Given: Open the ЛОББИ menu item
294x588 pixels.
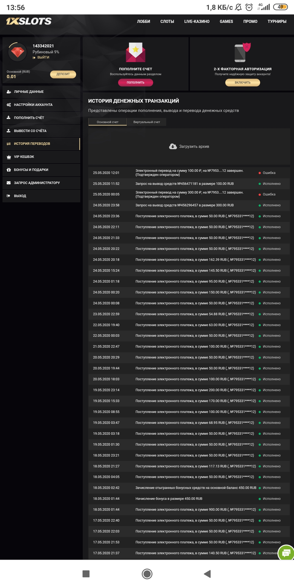Looking at the screenshot, I should coord(143,22).
